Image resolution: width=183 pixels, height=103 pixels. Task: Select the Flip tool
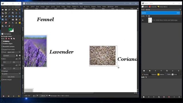[3, 19]
